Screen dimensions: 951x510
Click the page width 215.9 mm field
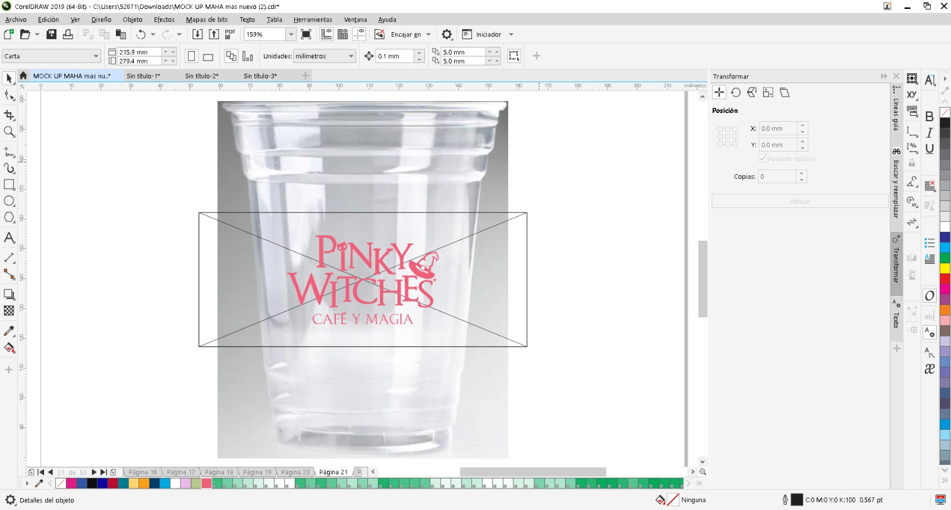click(x=140, y=52)
